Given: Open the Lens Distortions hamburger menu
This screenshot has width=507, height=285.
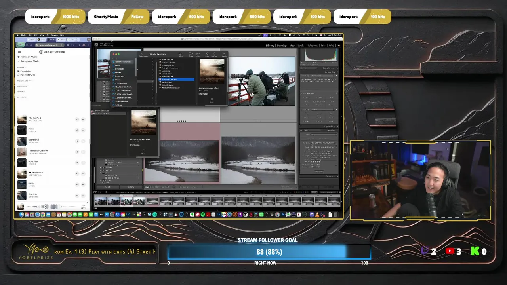Looking at the screenshot, I should click(19, 52).
